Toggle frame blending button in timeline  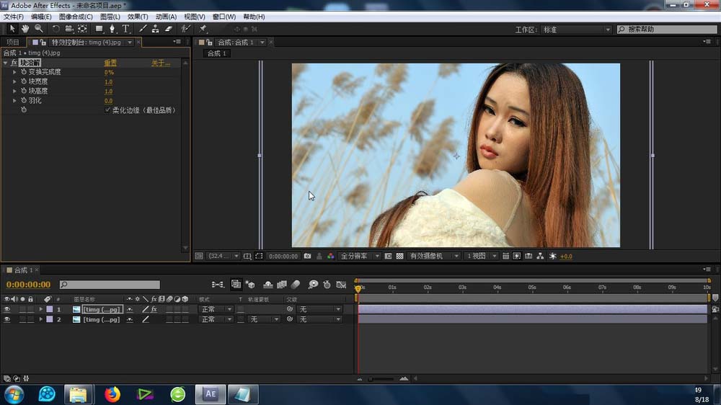tap(282, 285)
